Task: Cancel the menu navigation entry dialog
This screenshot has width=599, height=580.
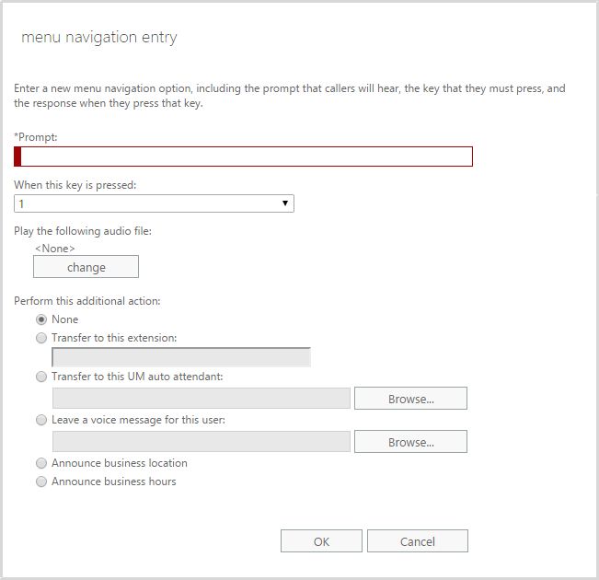Action: (418, 541)
